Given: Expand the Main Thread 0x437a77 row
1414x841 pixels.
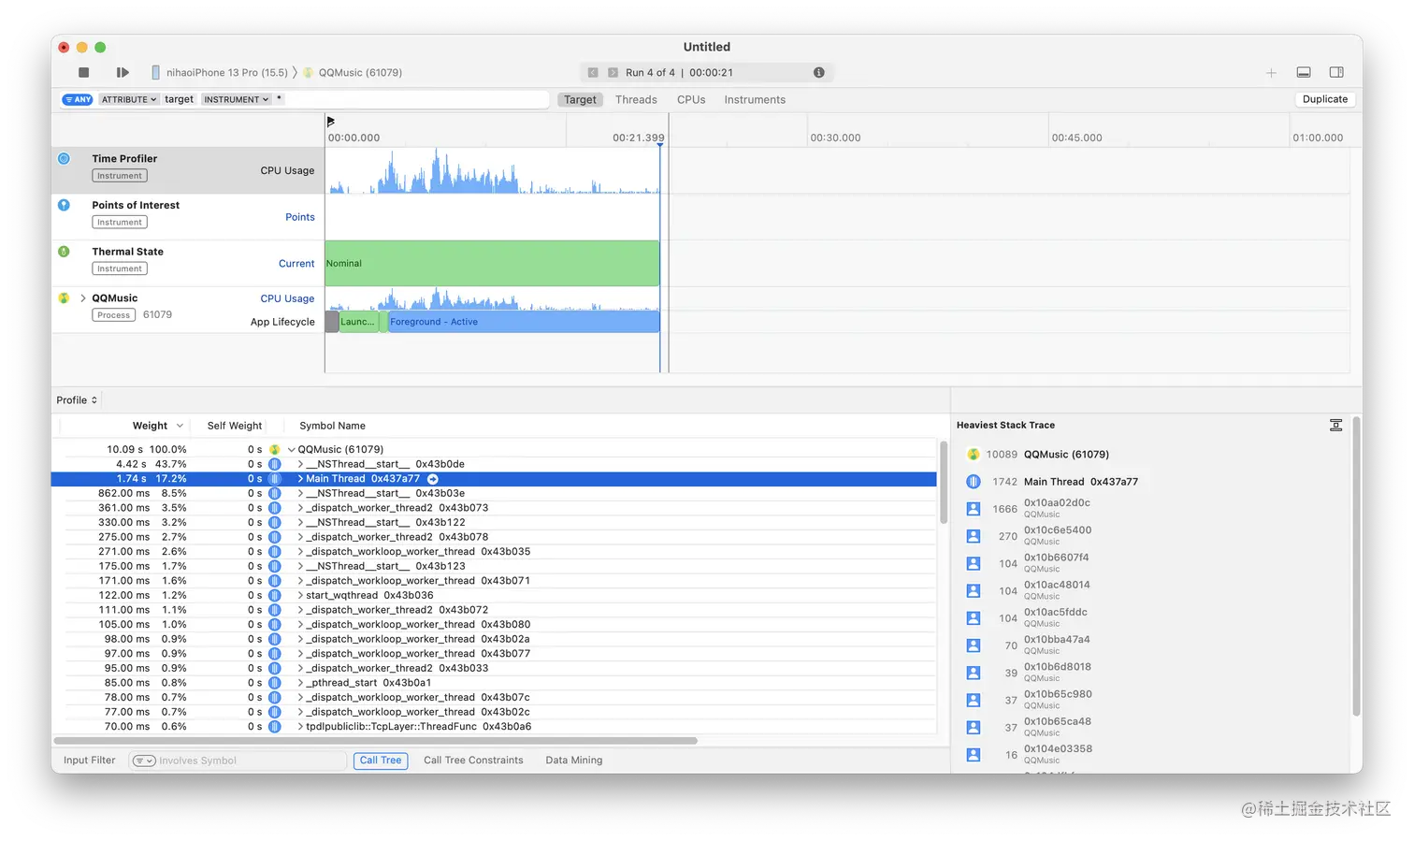Looking at the screenshot, I should 300,479.
